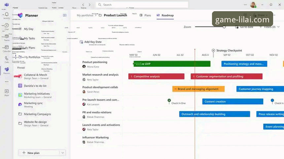
Task: Open Calls in Teams sidebar
Action: (7, 59)
